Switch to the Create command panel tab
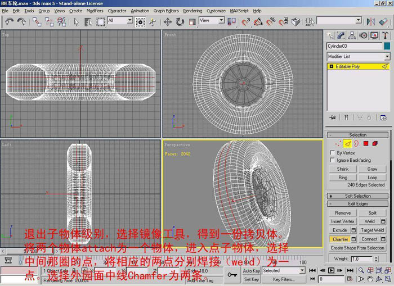 [330, 35]
